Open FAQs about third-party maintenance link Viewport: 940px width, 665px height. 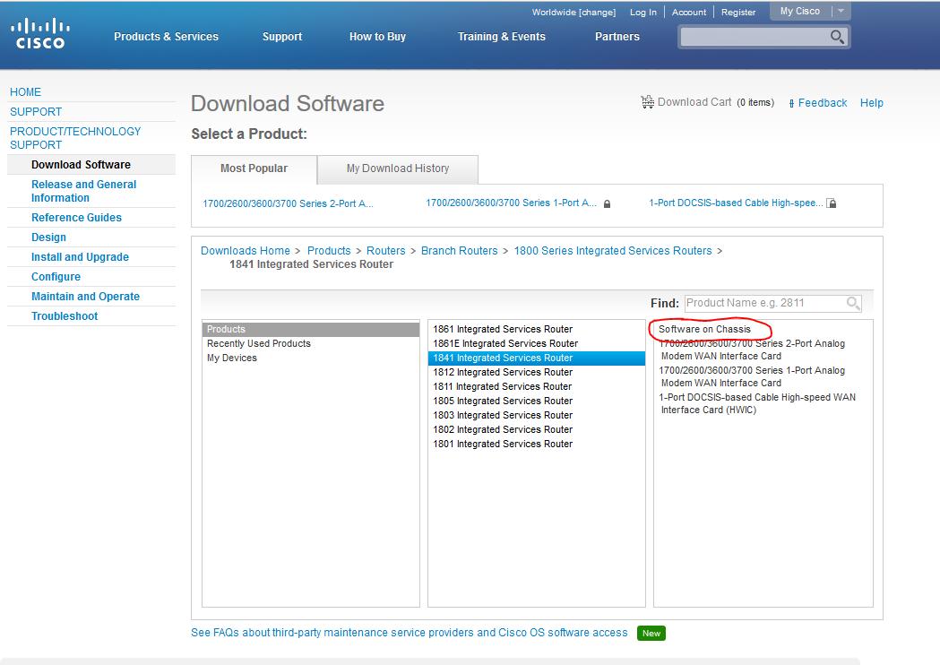409,633
